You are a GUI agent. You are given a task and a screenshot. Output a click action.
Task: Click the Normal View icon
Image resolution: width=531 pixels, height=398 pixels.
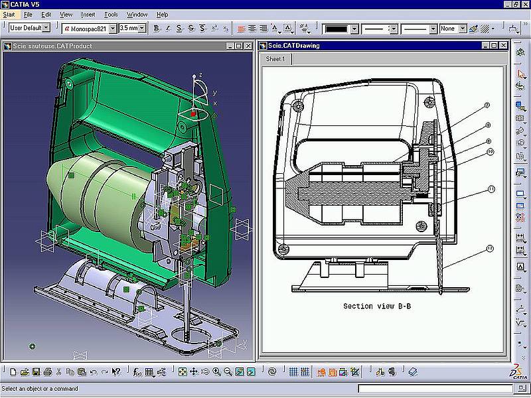(240, 372)
